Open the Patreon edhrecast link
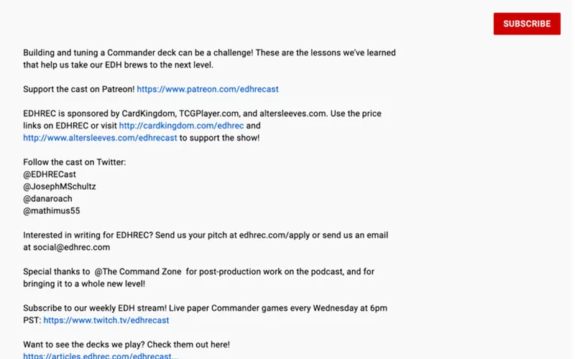The height and width of the screenshot is (359, 575). pos(208,89)
